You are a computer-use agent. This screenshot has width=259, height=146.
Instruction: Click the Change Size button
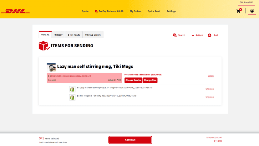tap(150, 80)
